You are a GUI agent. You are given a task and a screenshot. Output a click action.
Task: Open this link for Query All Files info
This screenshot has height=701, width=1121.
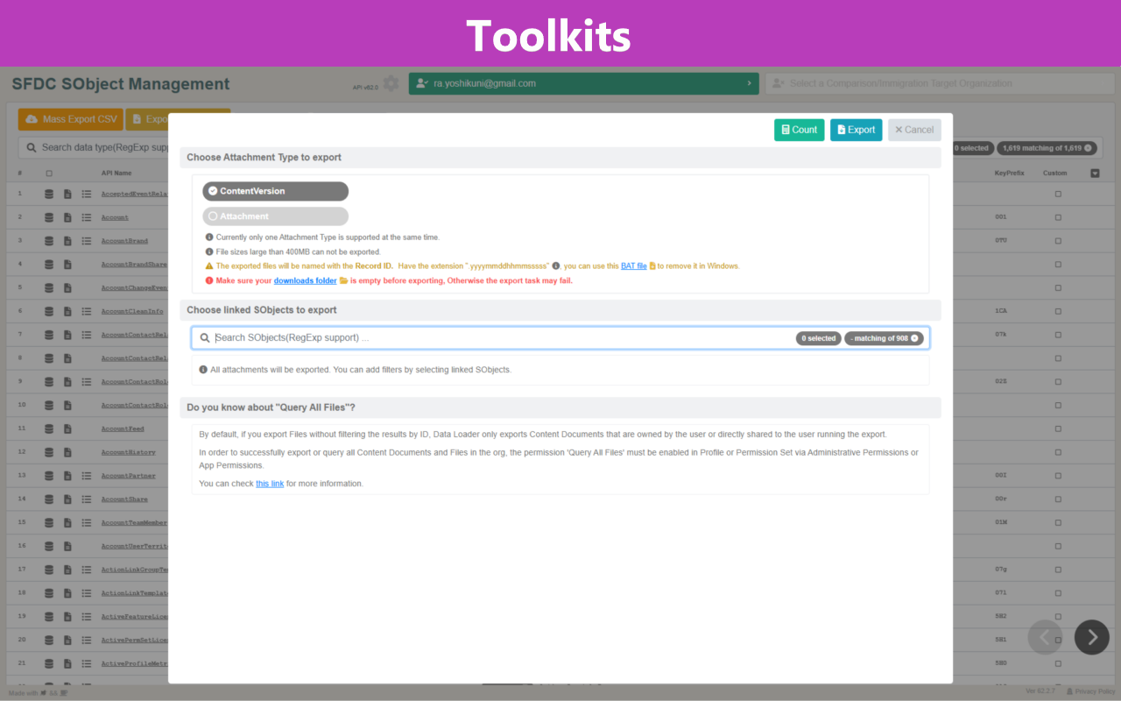click(270, 483)
